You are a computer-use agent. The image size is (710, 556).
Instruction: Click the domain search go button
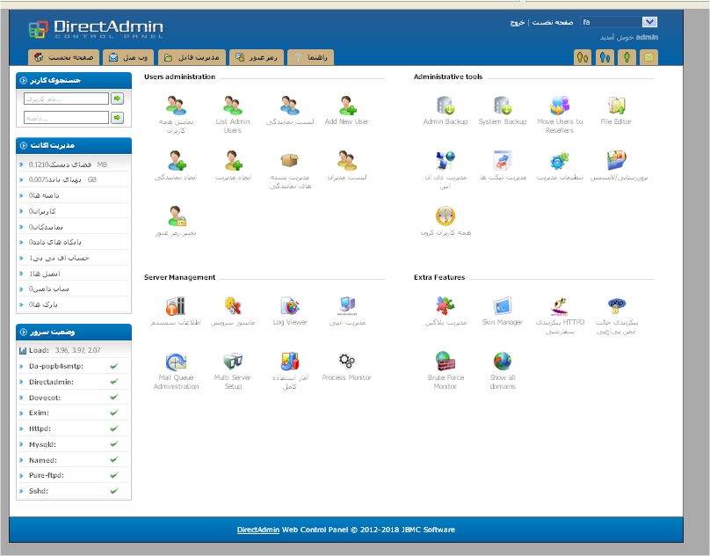[117, 118]
